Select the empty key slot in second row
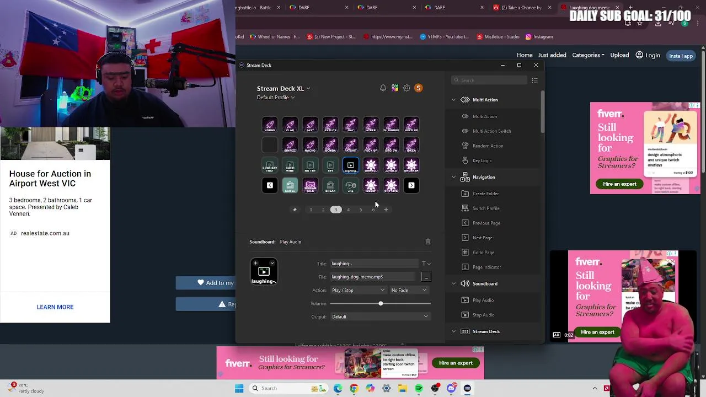This screenshot has height=397, width=706. click(x=270, y=145)
